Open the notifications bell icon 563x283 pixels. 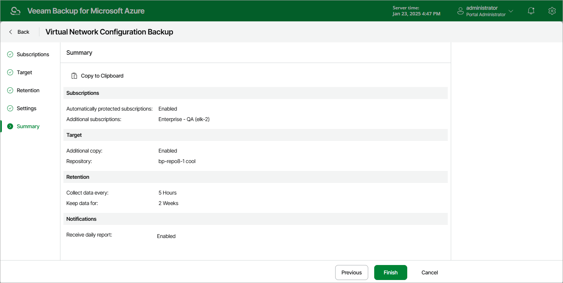(531, 11)
